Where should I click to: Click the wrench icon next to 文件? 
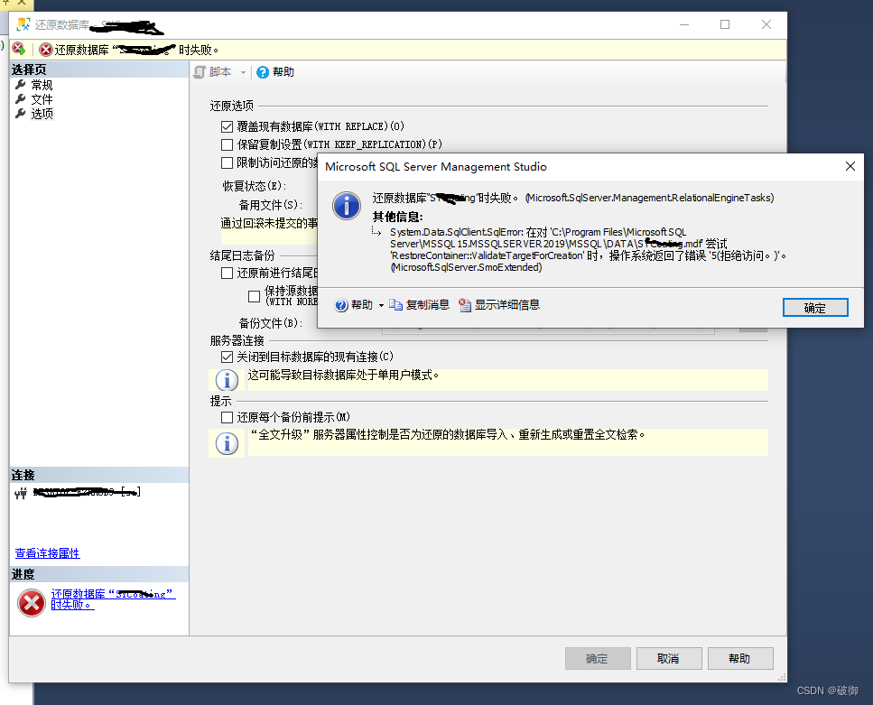coord(21,99)
